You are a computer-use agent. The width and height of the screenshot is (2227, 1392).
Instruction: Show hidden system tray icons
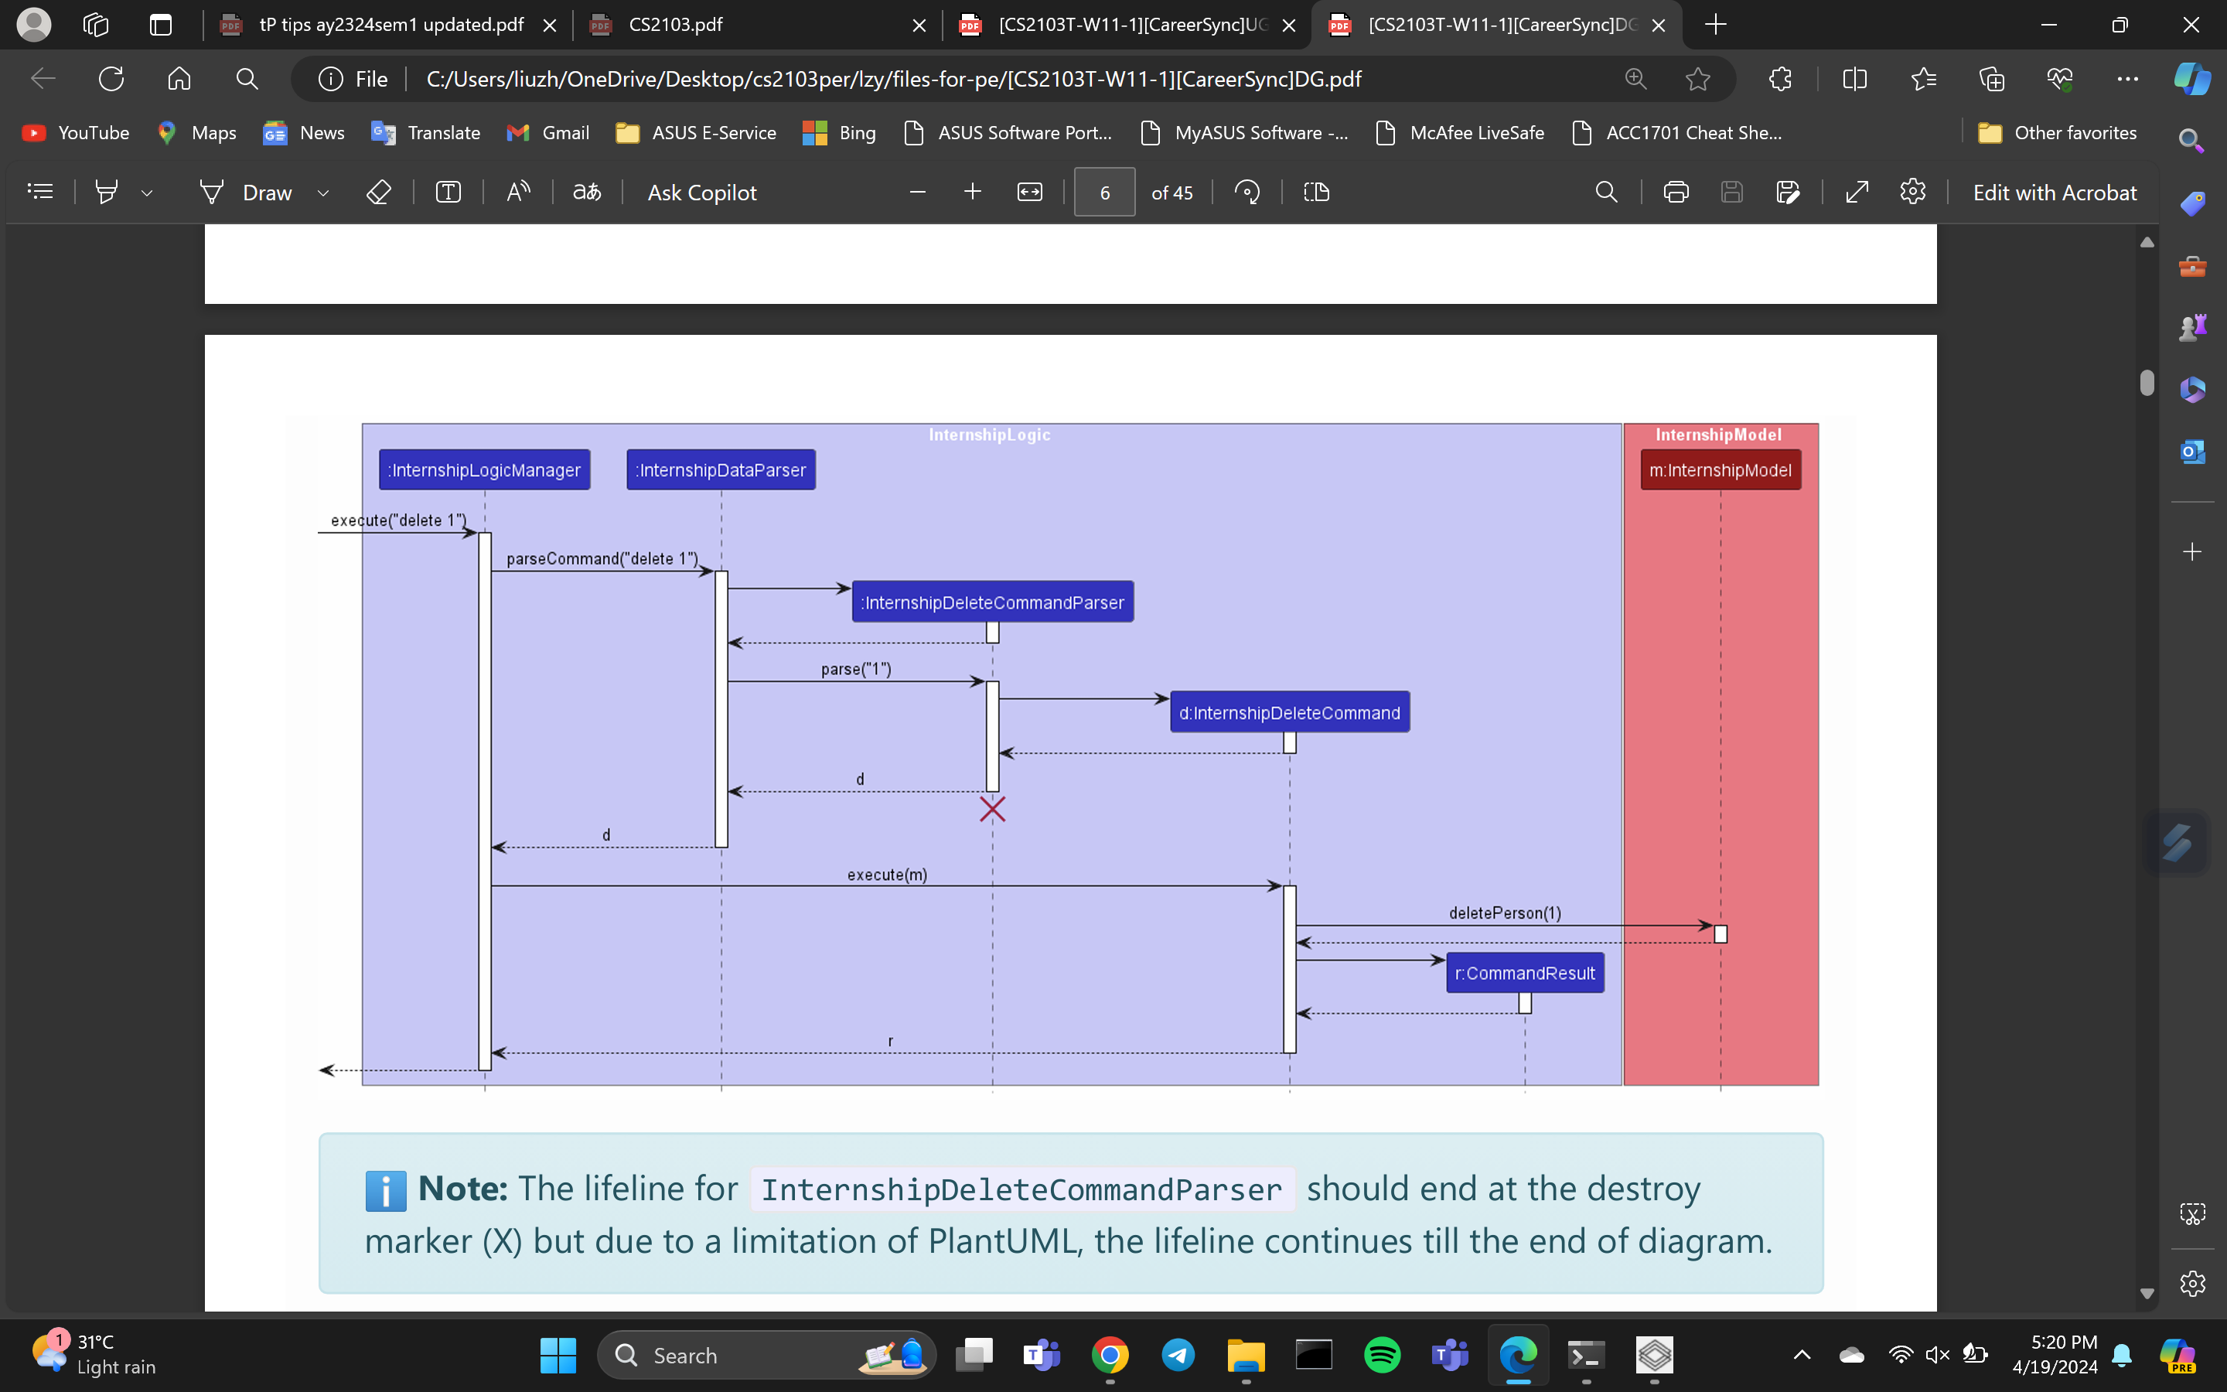[x=1802, y=1355]
